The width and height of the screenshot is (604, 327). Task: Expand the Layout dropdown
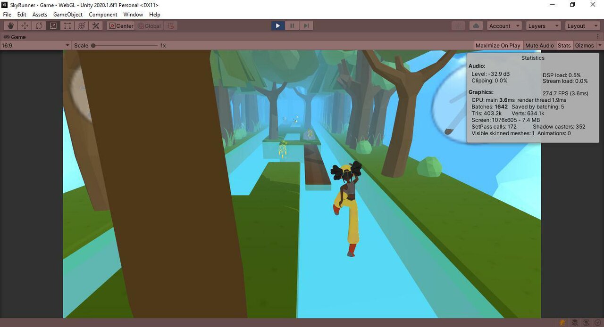coord(582,26)
